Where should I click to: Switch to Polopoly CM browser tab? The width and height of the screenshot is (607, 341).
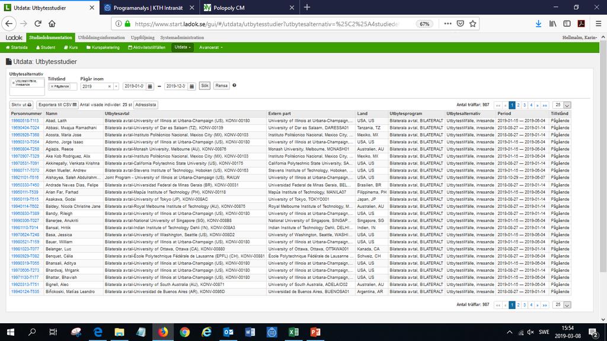(x=249, y=7)
